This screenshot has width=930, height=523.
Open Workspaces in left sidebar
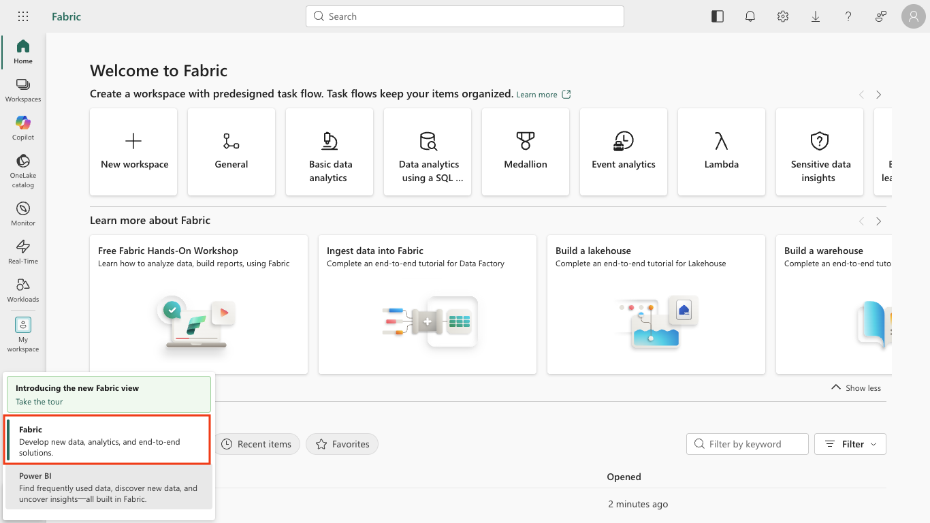click(x=23, y=91)
